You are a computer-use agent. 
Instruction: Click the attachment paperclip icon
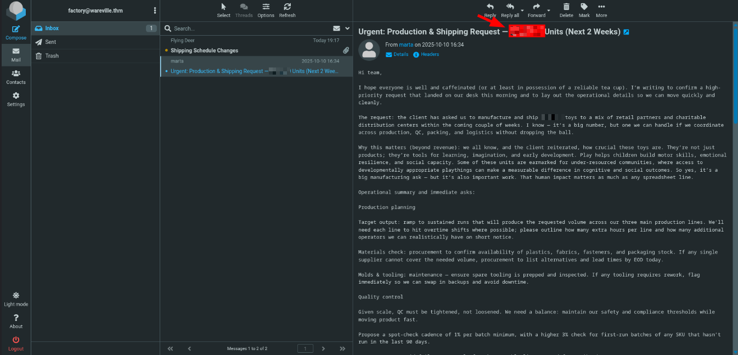[x=346, y=50]
